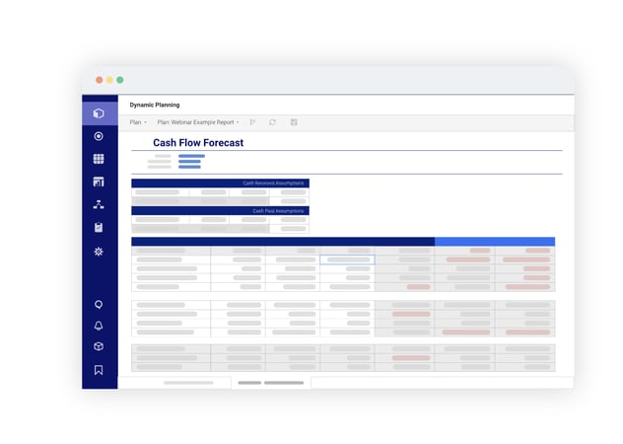Open the clipboard tasks sidebar icon
623x444 pixels.
pos(99,228)
